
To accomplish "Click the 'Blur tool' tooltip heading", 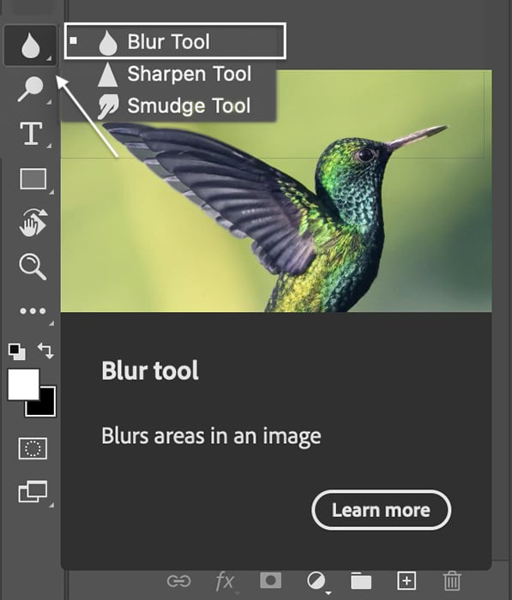I will (150, 370).
